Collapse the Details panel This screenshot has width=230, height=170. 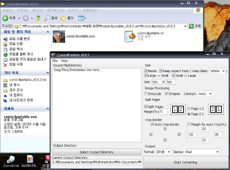pyautogui.click(x=48, y=109)
